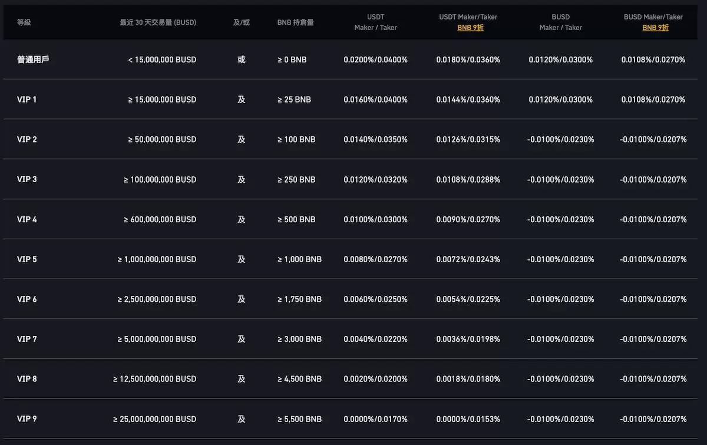Select the VIP 1 row label
This screenshot has width=707, height=445.
[27, 100]
